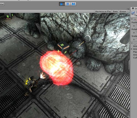Open the Gizmos dropdown arrow
The height and width of the screenshot is (118, 137).
point(128,11)
